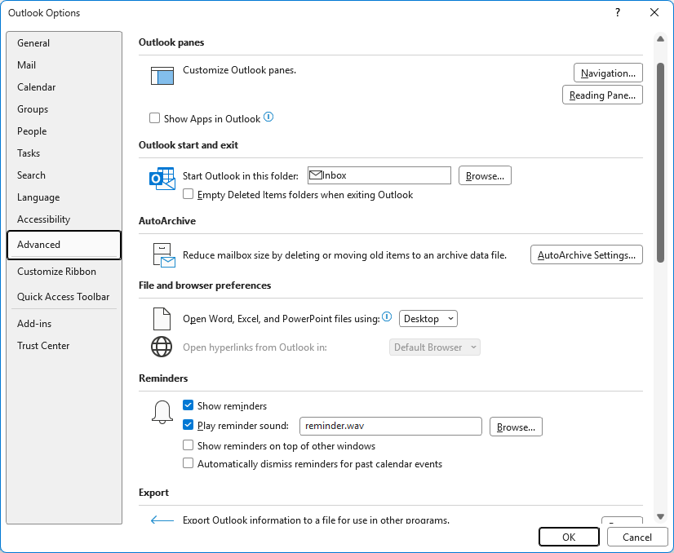Click info icon beside Show Apps in Outlook
Screen dimensions: 674x553
tap(268, 117)
